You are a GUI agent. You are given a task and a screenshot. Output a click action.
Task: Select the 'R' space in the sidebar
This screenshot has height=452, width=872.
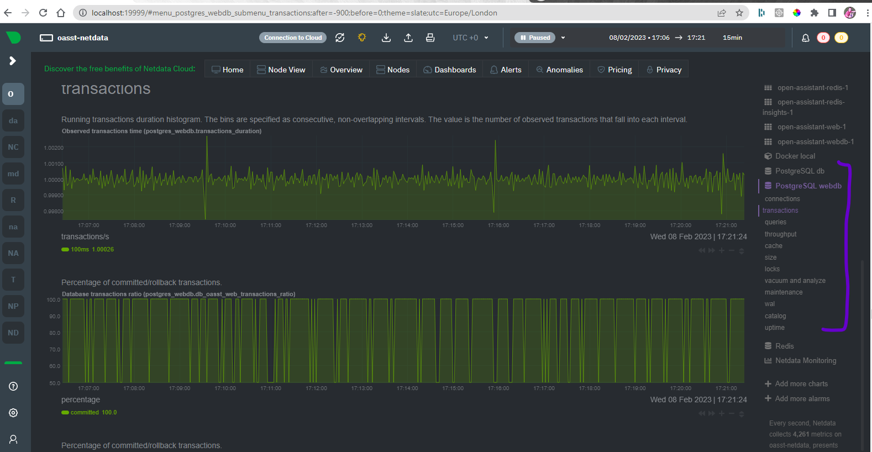click(13, 200)
